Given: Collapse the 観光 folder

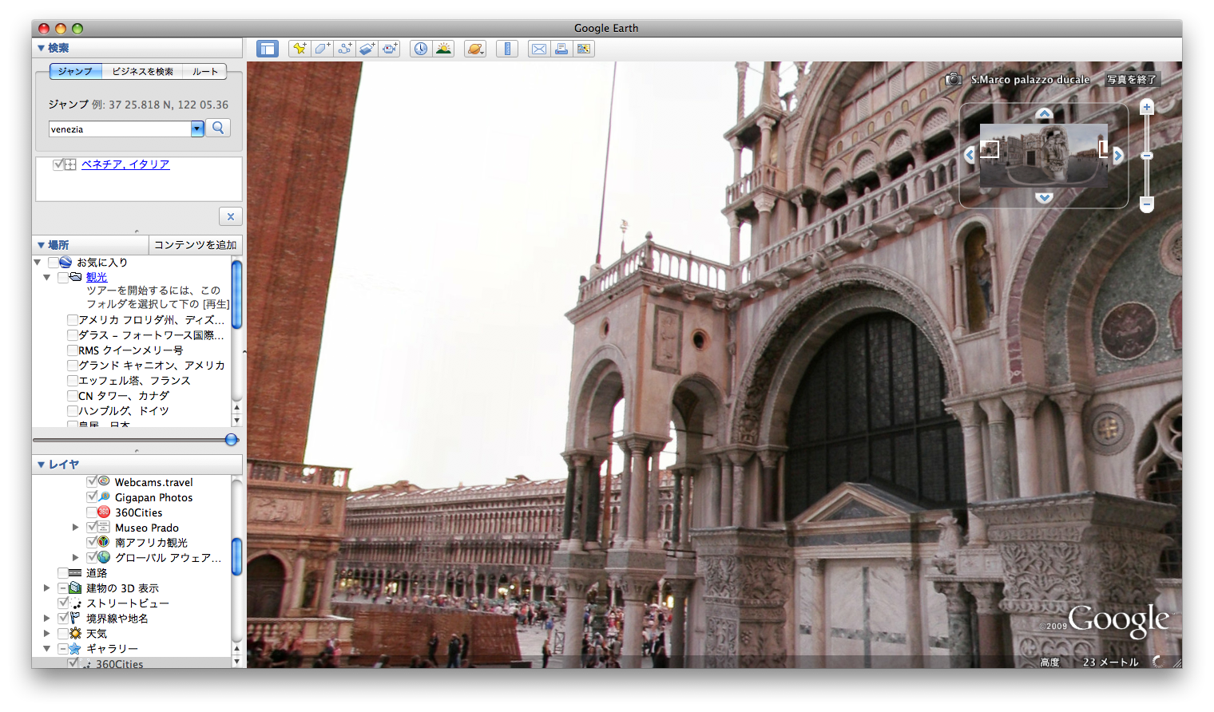Looking at the screenshot, I should click(x=47, y=277).
